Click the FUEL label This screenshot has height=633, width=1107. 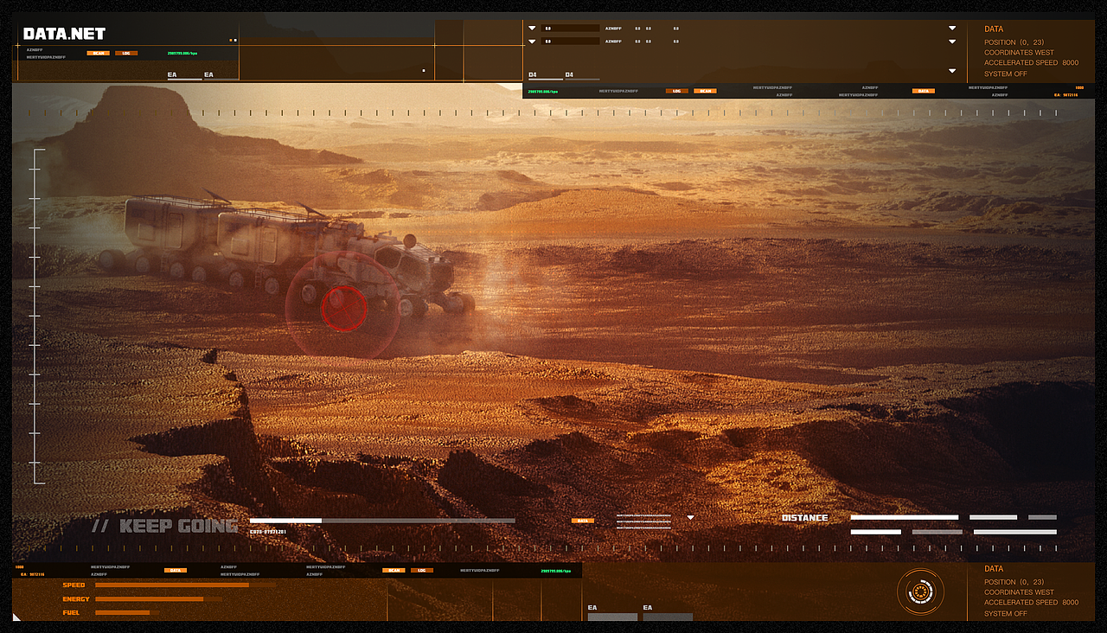point(71,613)
